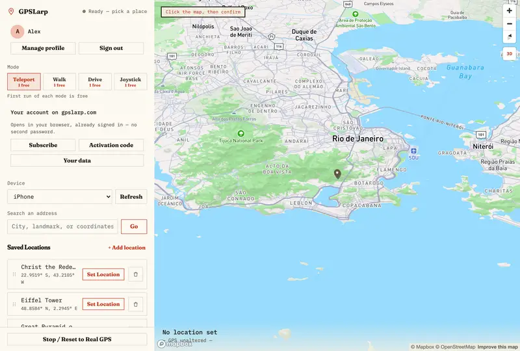
Task: Grab the Christ the Redeemer drag handle
Action: [x=14, y=274]
